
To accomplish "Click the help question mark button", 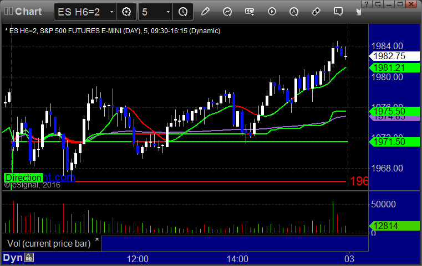I will (367, 4).
